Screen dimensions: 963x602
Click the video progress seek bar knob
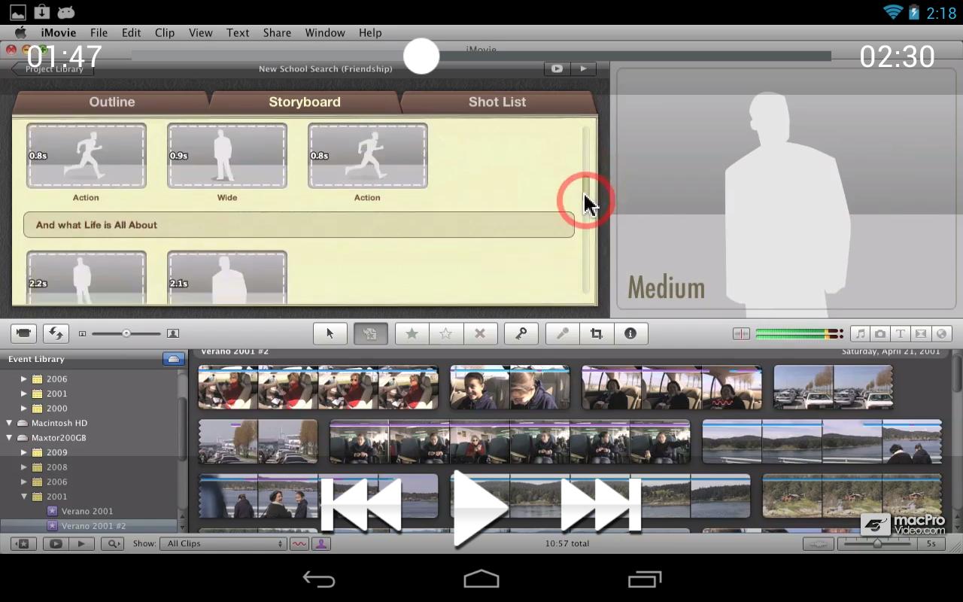click(421, 56)
